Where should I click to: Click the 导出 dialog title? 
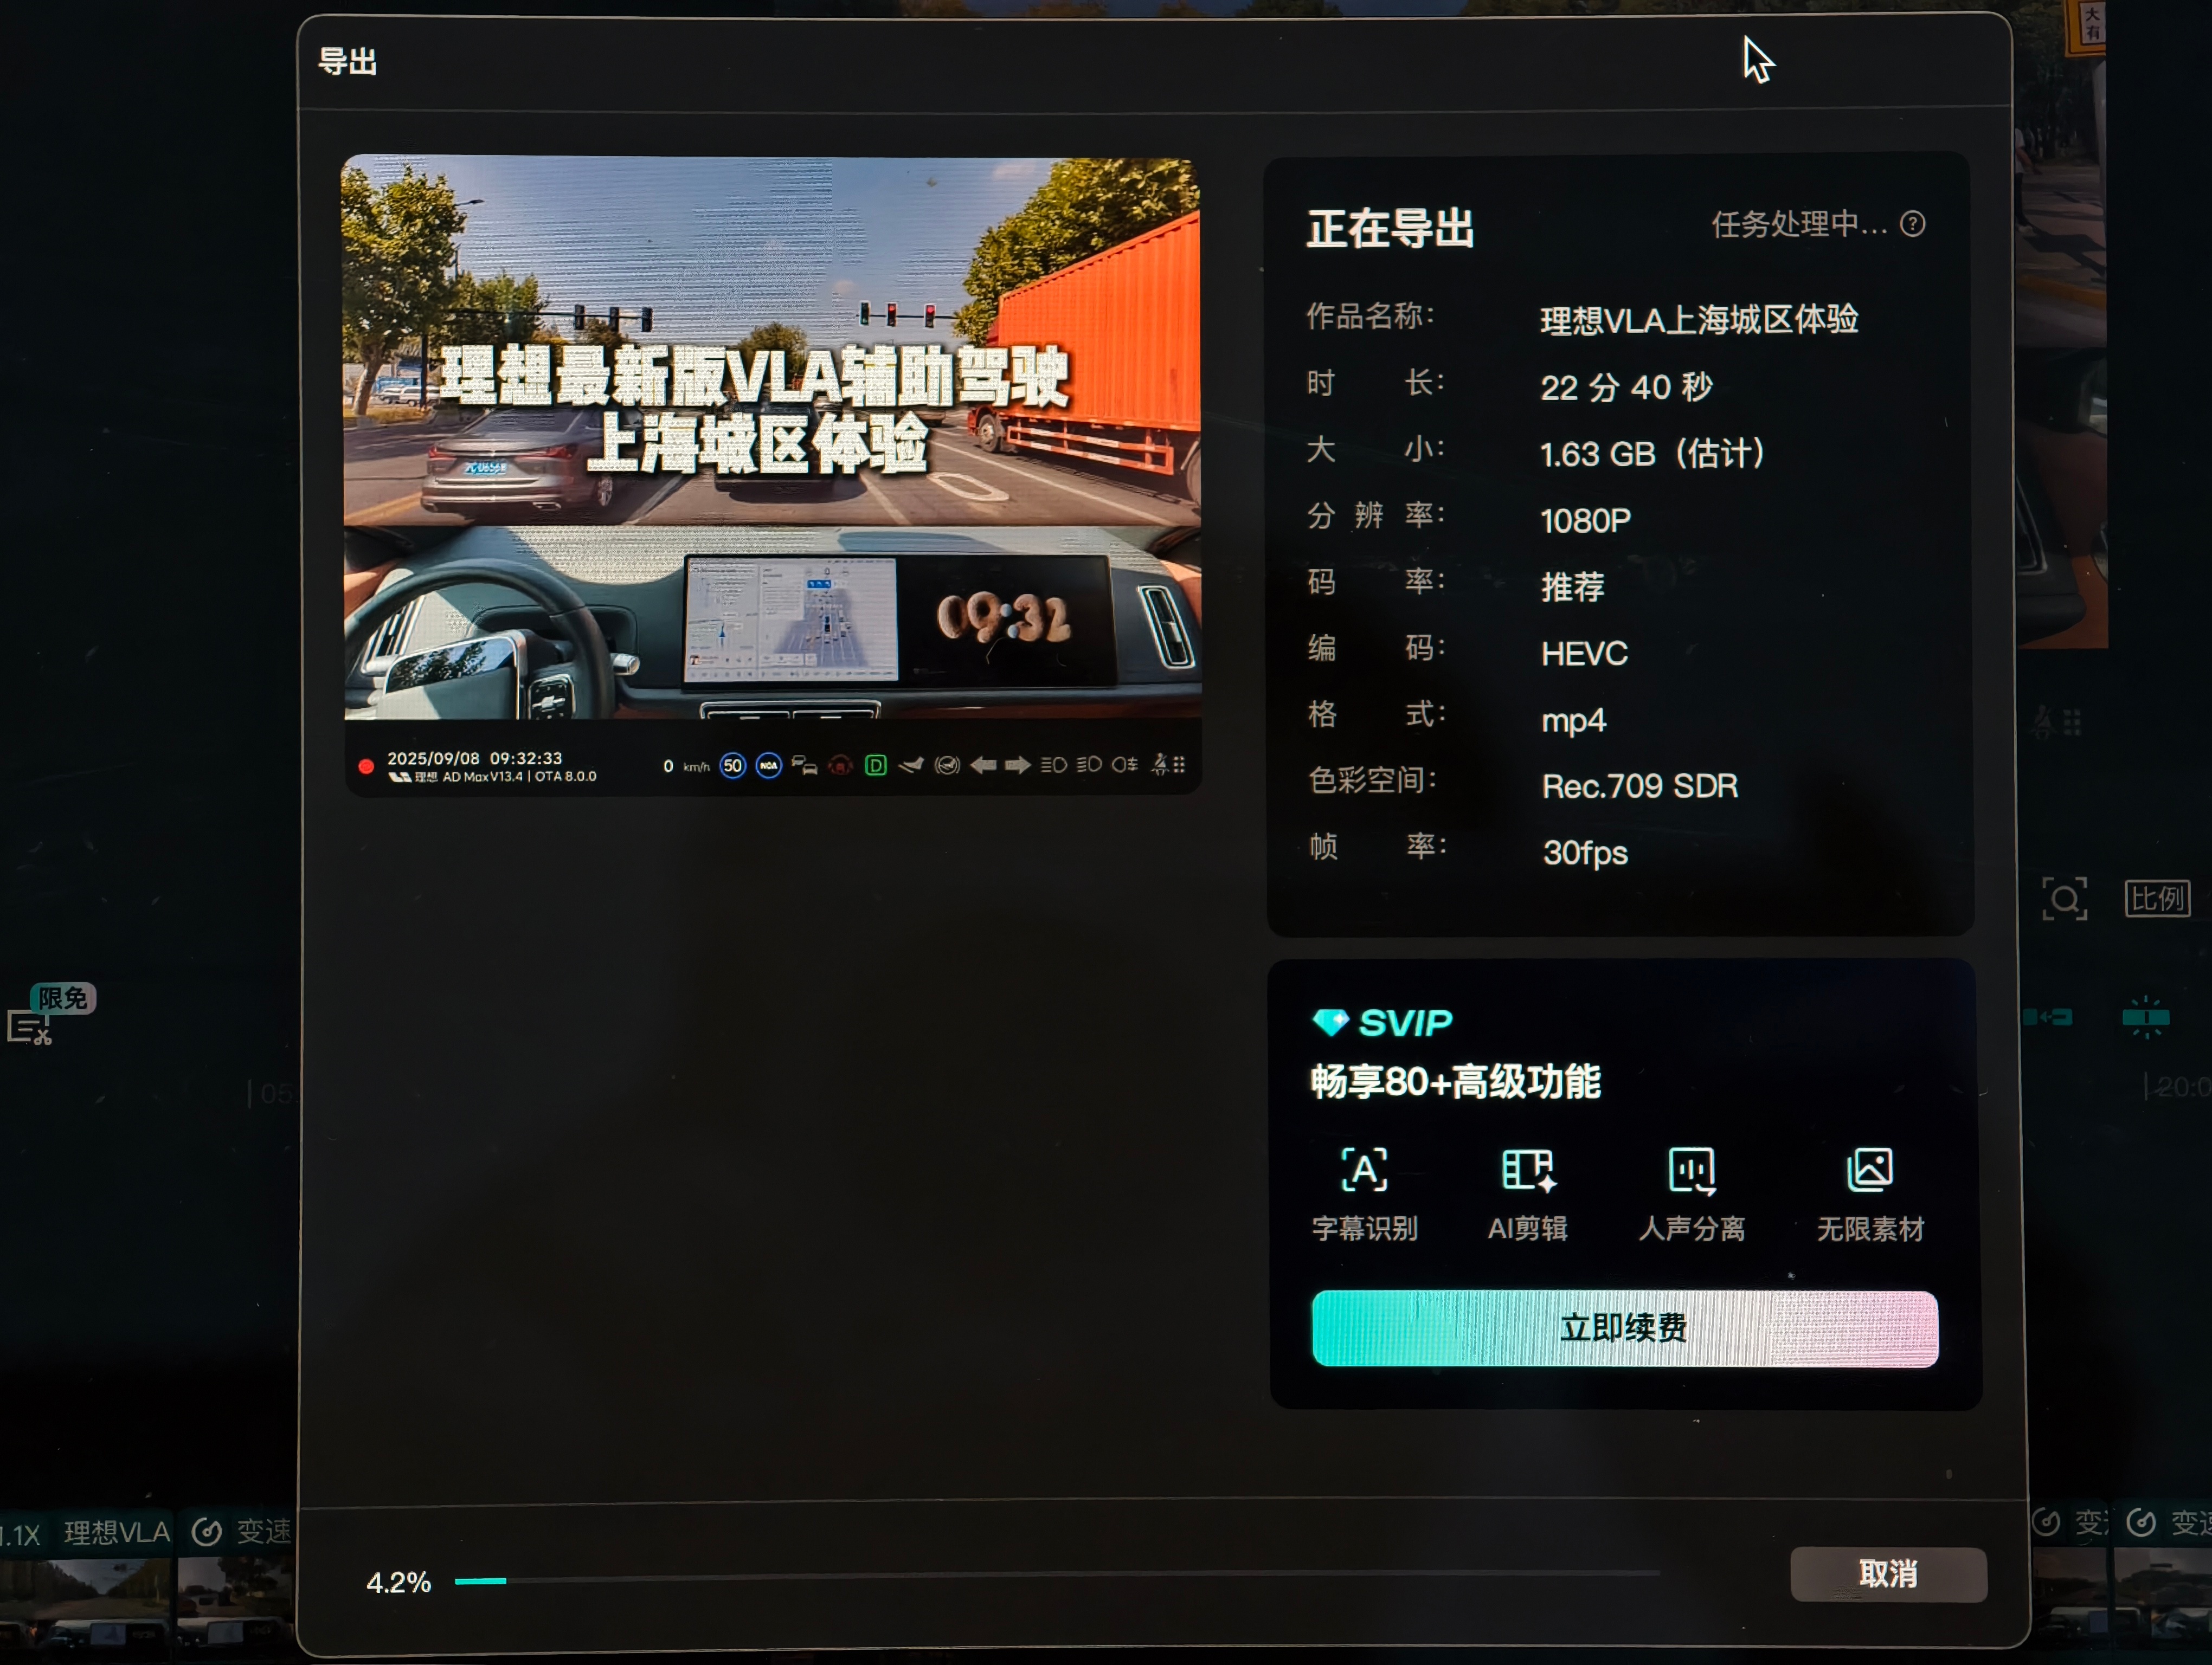(347, 61)
